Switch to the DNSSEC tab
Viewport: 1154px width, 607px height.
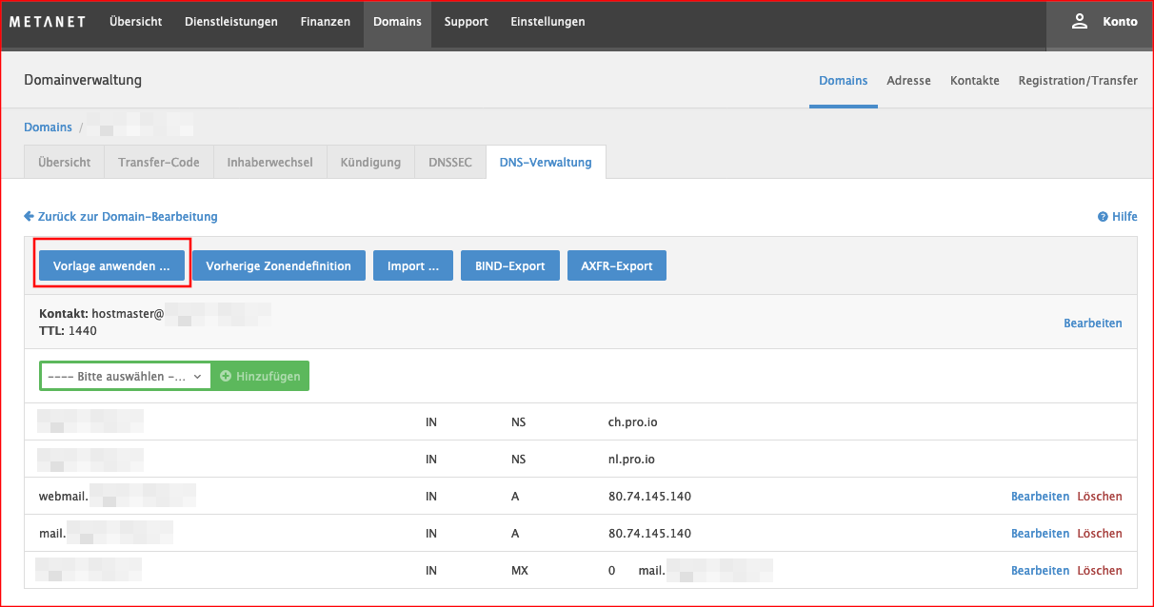click(x=449, y=162)
